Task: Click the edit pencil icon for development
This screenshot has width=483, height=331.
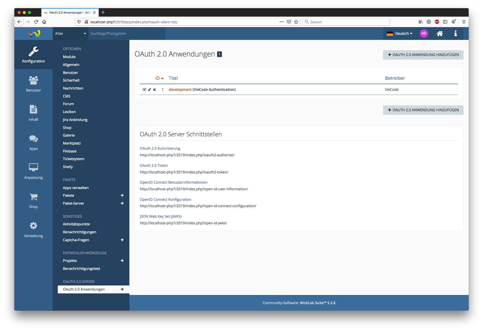Action: click(x=149, y=90)
